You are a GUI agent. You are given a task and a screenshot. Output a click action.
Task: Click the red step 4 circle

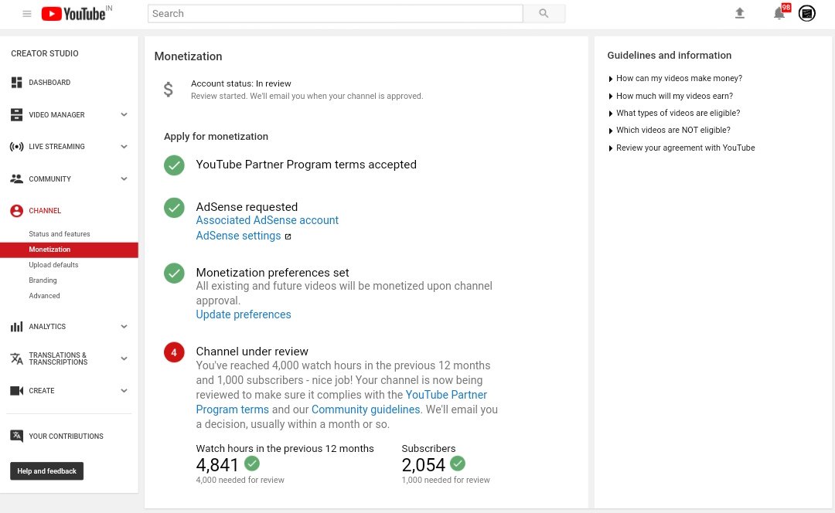tap(174, 352)
